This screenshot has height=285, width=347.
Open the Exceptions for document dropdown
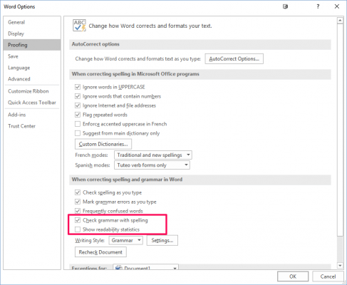[x=145, y=267]
